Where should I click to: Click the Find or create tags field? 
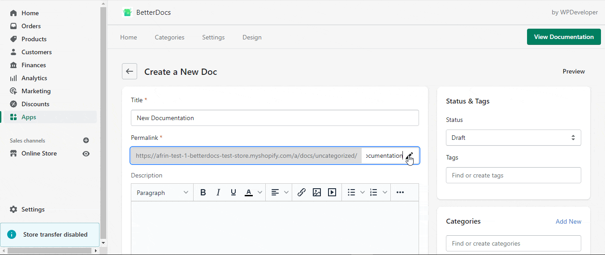click(514, 175)
